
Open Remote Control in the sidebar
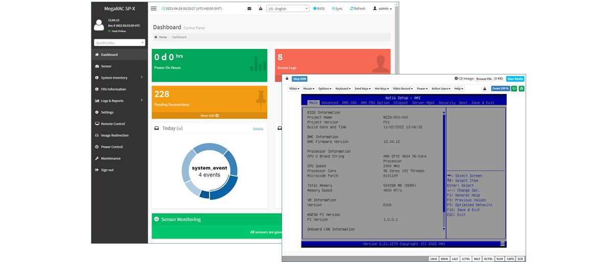(120, 124)
